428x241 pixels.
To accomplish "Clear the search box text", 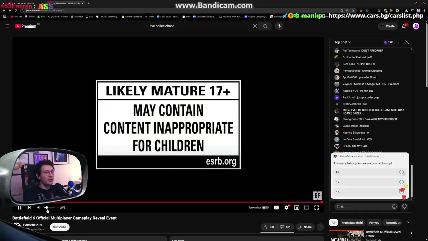I will click(x=255, y=26).
